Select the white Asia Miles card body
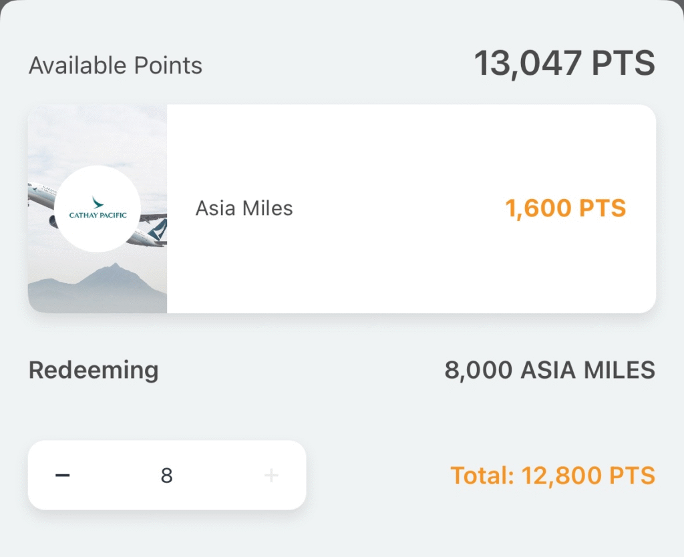This screenshot has height=557, width=684. coord(401,267)
